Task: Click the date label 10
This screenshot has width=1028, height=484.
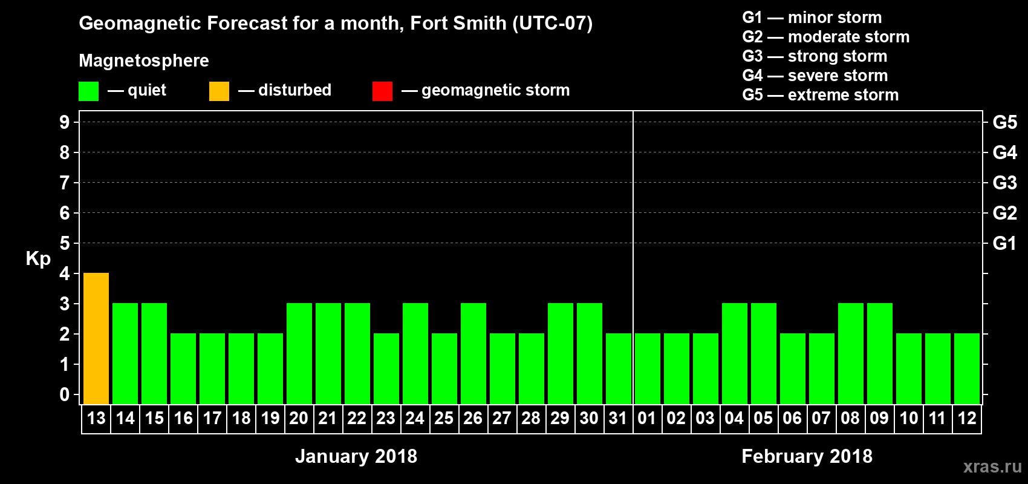Action: (909, 419)
